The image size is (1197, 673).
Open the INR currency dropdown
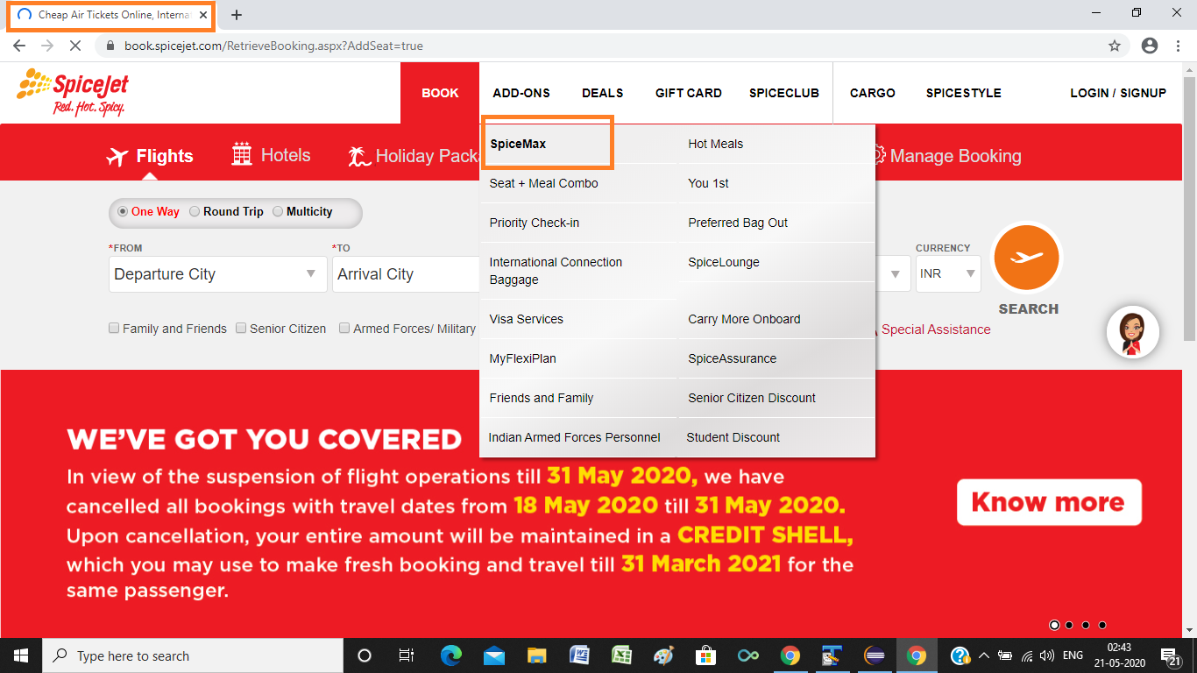click(948, 274)
